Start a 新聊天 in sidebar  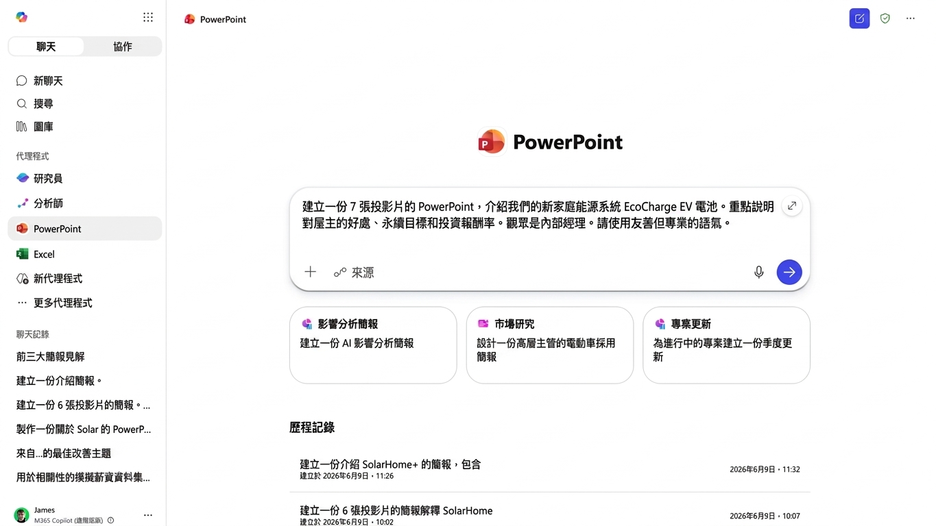85,81
